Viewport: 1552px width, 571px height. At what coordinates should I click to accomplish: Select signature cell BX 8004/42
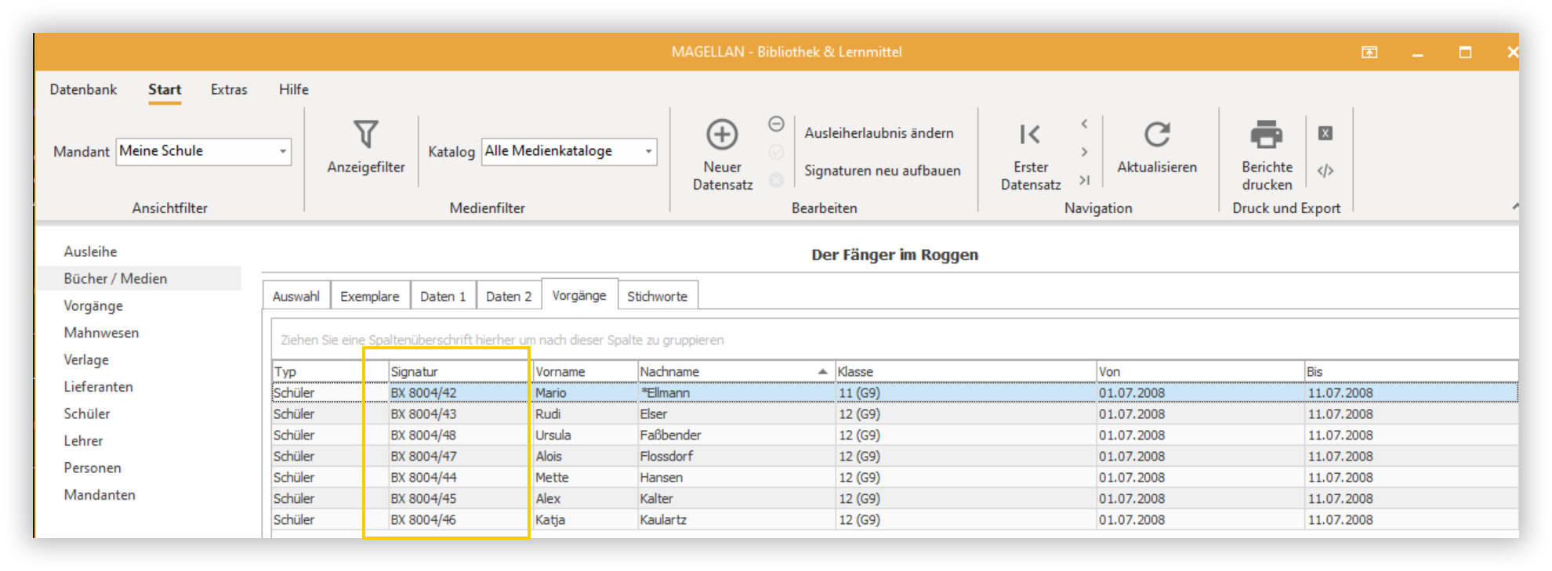(x=461, y=392)
